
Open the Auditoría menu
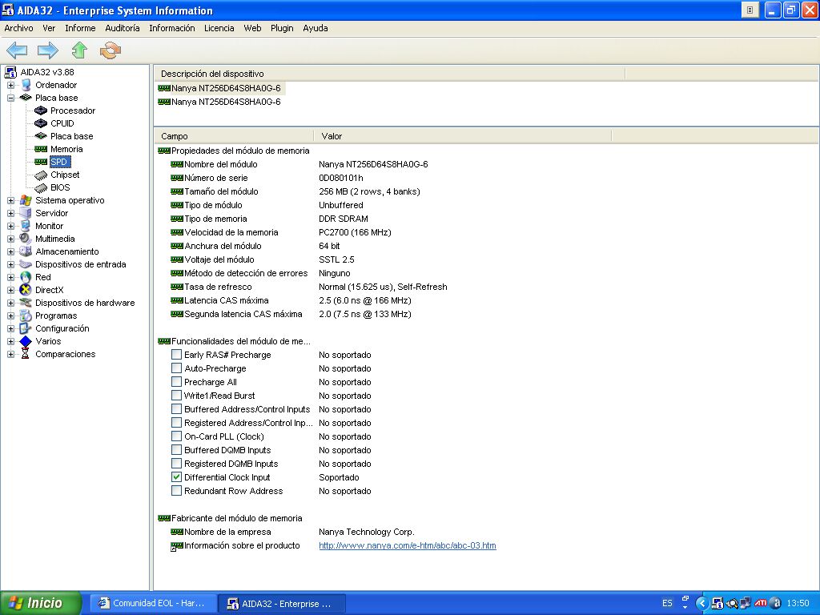pyautogui.click(x=123, y=28)
